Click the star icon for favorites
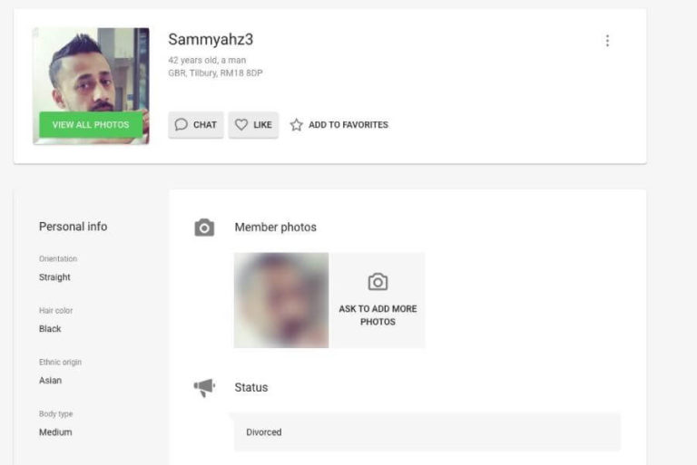The height and width of the screenshot is (465, 697). tap(297, 125)
